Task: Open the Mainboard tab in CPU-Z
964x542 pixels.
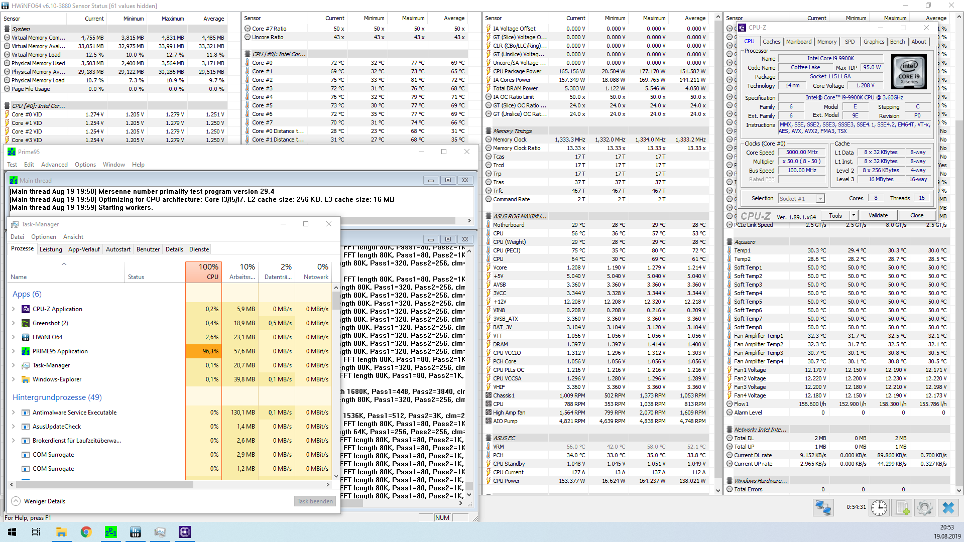Action: pyautogui.click(x=798, y=42)
